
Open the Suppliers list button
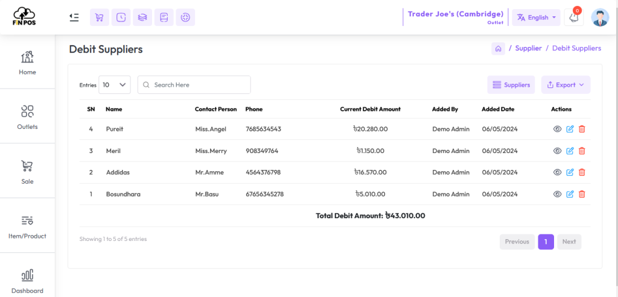click(x=511, y=84)
